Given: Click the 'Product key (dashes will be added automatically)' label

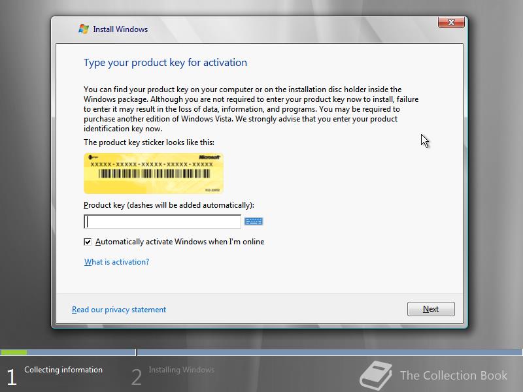Looking at the screenshot, I should coord(169,205).
